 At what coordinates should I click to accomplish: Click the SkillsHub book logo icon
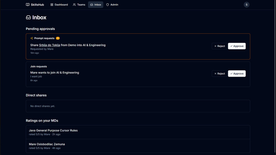[28, 4]
